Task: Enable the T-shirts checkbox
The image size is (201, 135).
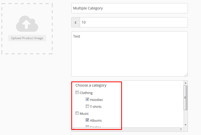Action: coord(88,106)
